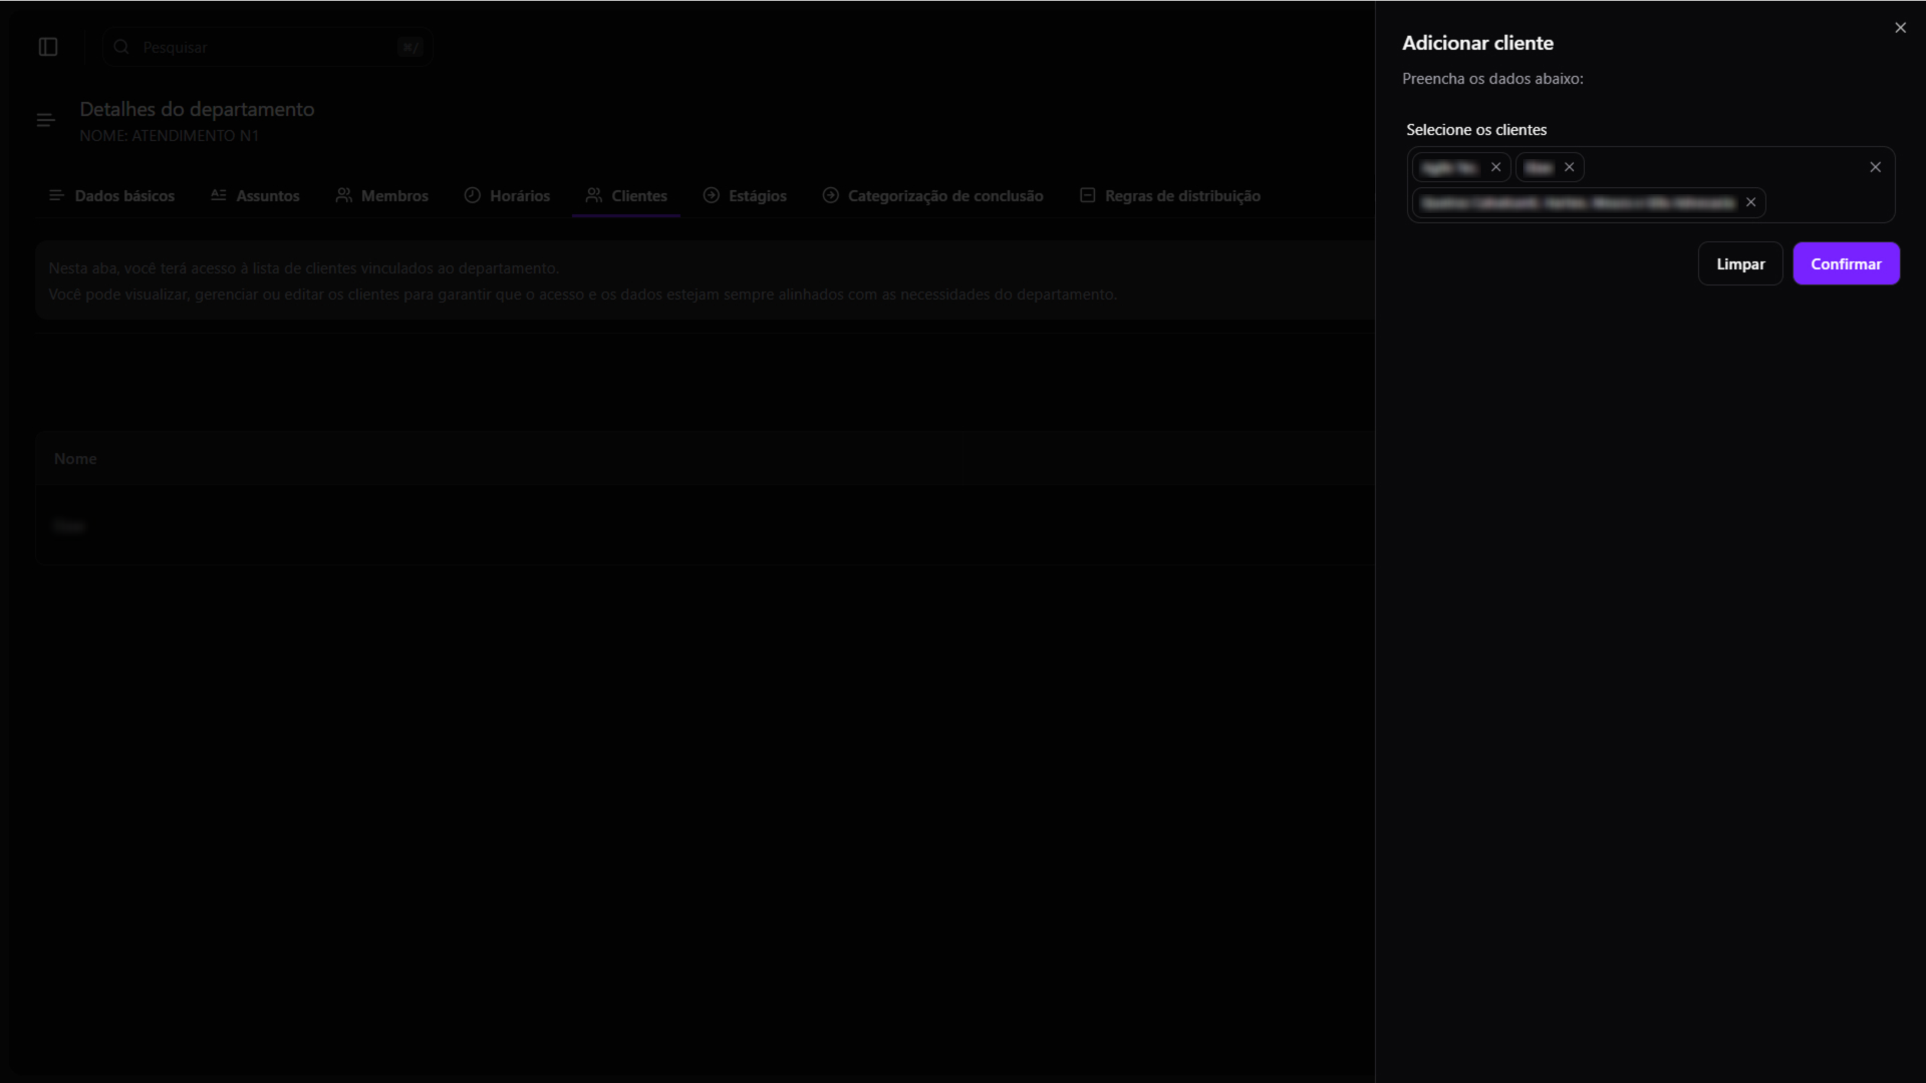Remove the first selected client chip
The height and width of the screenshot is (1083, 1926).
(1496, 167)
